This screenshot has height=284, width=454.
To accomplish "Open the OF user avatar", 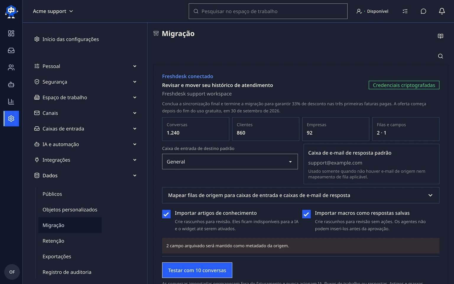I will point(12,272).
